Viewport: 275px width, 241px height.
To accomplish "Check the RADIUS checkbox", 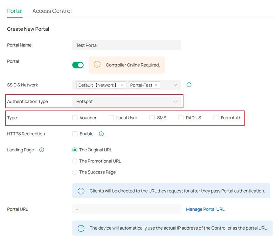I will point(181,118).
